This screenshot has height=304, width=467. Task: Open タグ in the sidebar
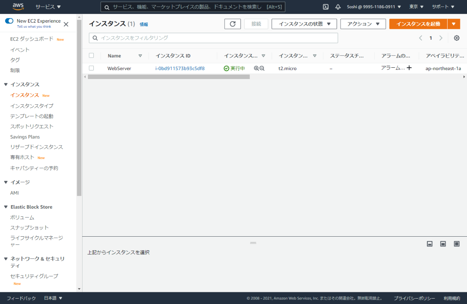coord(15,60)
